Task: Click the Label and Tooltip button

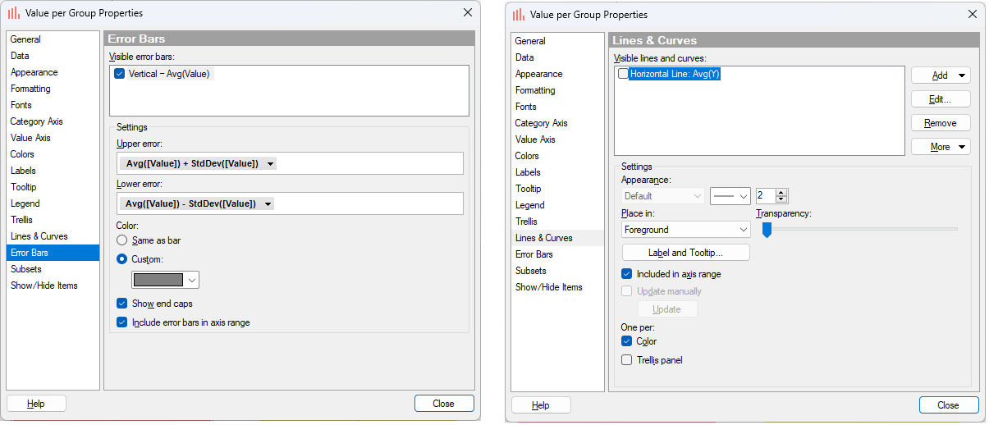Action: click(x=685, y=253)
